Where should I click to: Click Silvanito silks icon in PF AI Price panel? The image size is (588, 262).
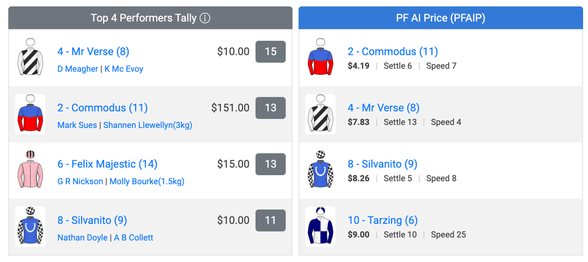point(320,170)
